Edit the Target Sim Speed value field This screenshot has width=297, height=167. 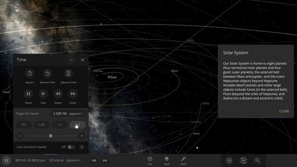click(x=59, y=113)
